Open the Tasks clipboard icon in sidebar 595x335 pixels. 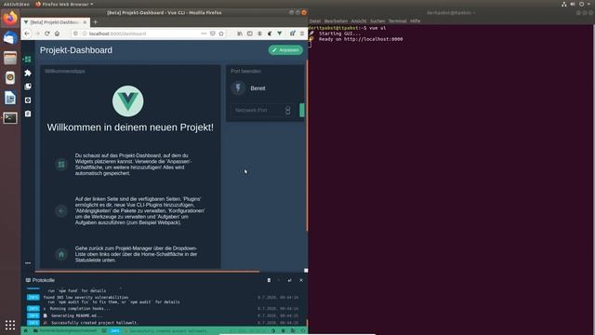click(x=28, y=114)
